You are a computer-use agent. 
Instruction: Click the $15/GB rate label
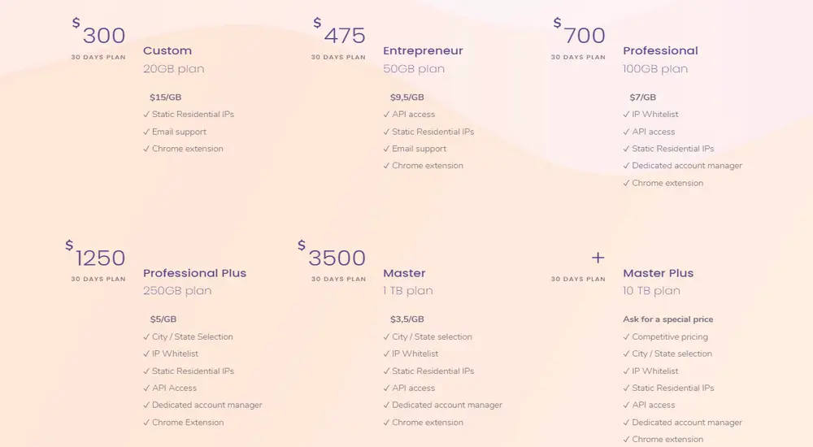(165, 98)
